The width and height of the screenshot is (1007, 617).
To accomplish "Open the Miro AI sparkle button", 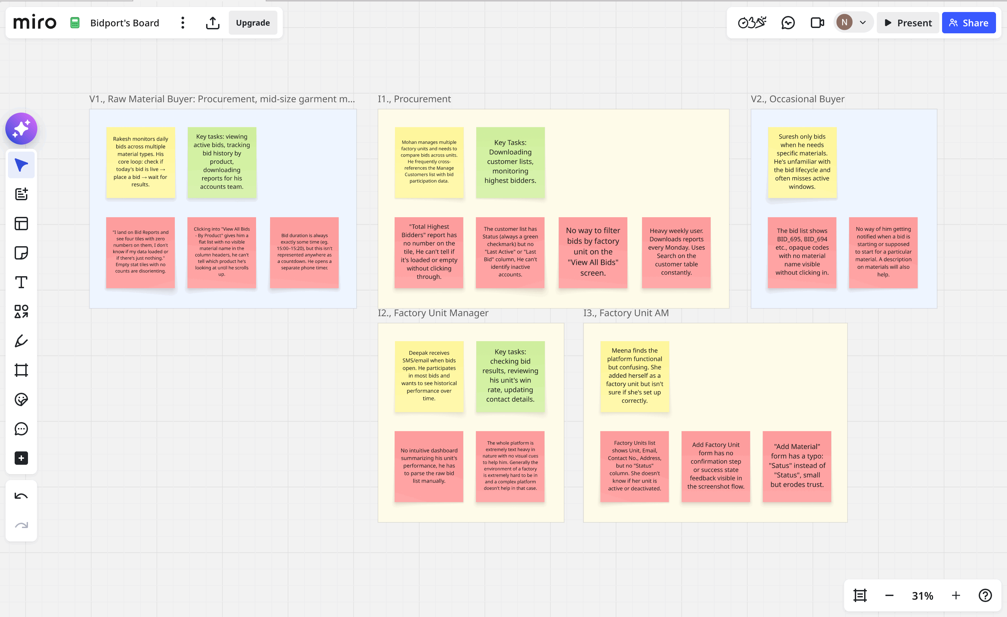I will (x=21, y=128).
